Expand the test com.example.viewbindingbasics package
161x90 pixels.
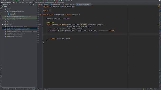[6, 18]
